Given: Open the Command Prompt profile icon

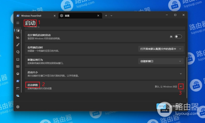Looking at the screenshot, I should click(18, 88).
